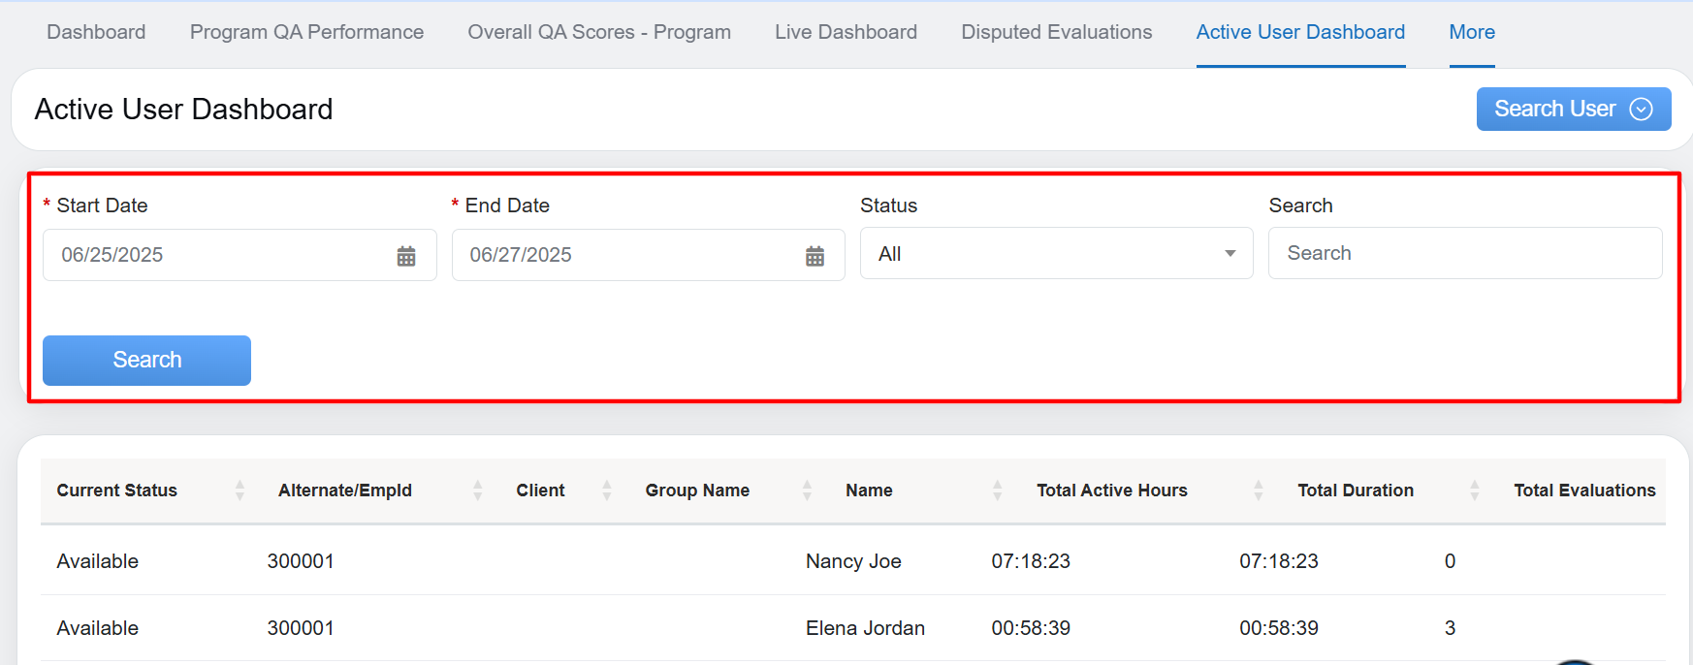Go to Program QA Performance tab
Screen dimensions: 1693x665
[x=306, y=32]
